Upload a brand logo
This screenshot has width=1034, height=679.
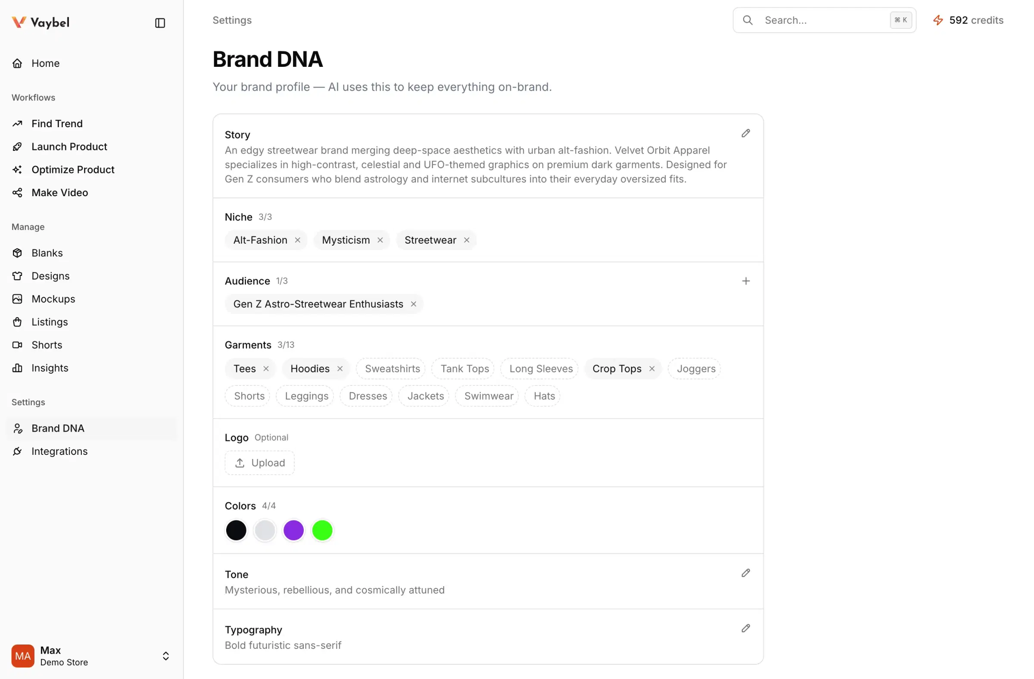[x=259, y=463]
